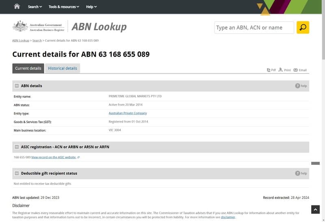Collapse the ASIC registration section
This screenshot has width=325, height=222.
coord(17,147)
